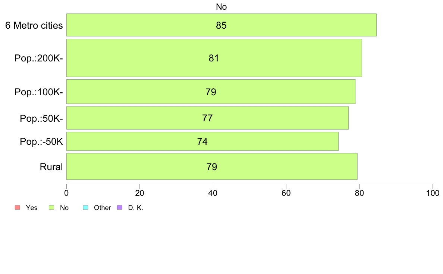Select the Pop.:200K- bar showing 81
443x274 pixels.
click(214, 58)
